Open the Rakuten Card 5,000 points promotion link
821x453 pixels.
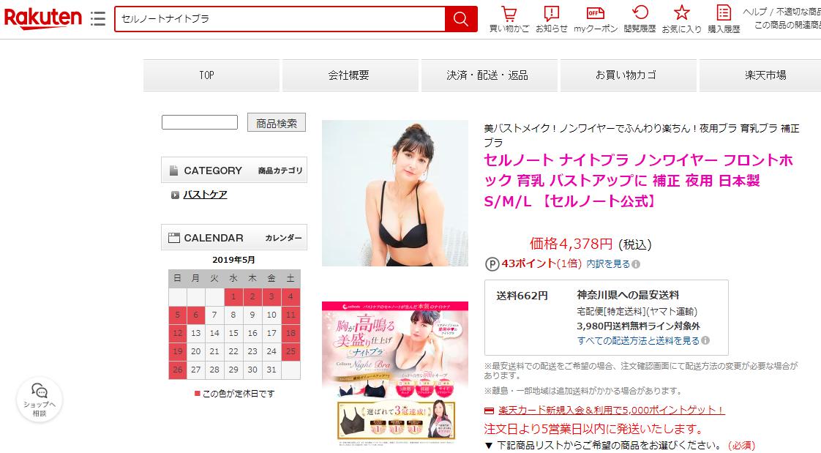612,410
